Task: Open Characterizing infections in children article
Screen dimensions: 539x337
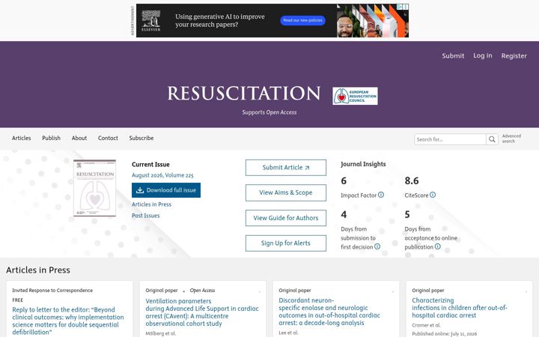Action: click(460, 308)
